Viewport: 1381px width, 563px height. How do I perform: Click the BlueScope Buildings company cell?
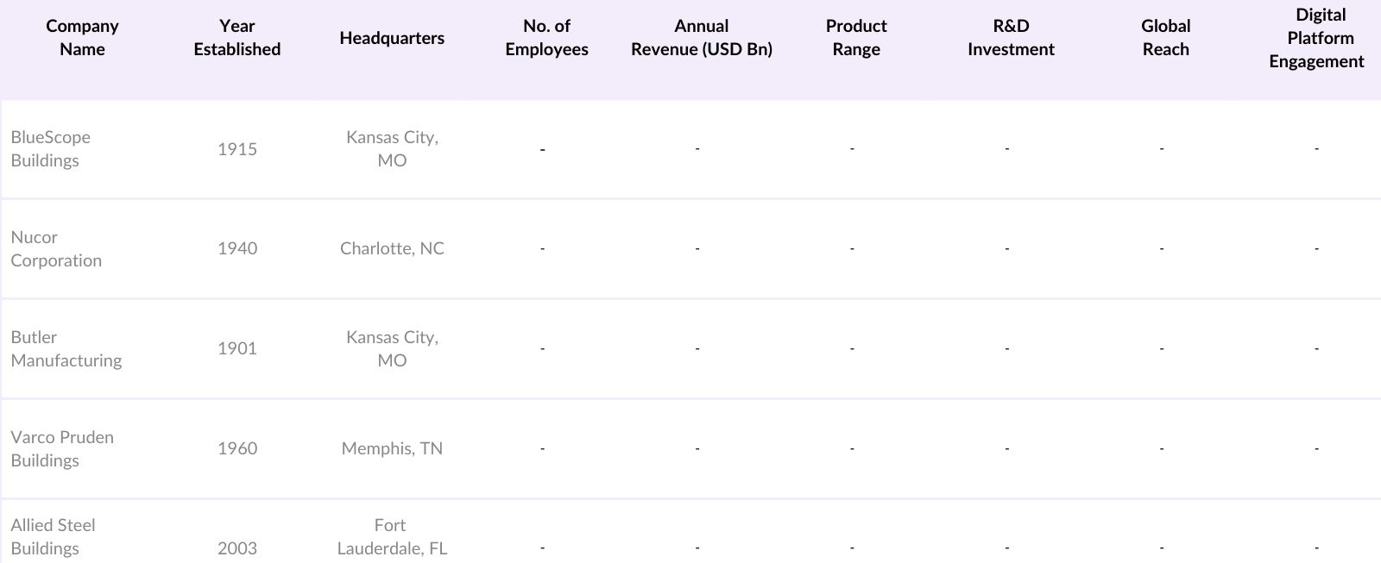tap(51, 149)
